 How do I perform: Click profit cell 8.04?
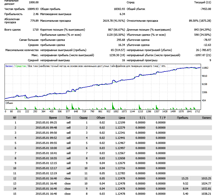point(185,188)
